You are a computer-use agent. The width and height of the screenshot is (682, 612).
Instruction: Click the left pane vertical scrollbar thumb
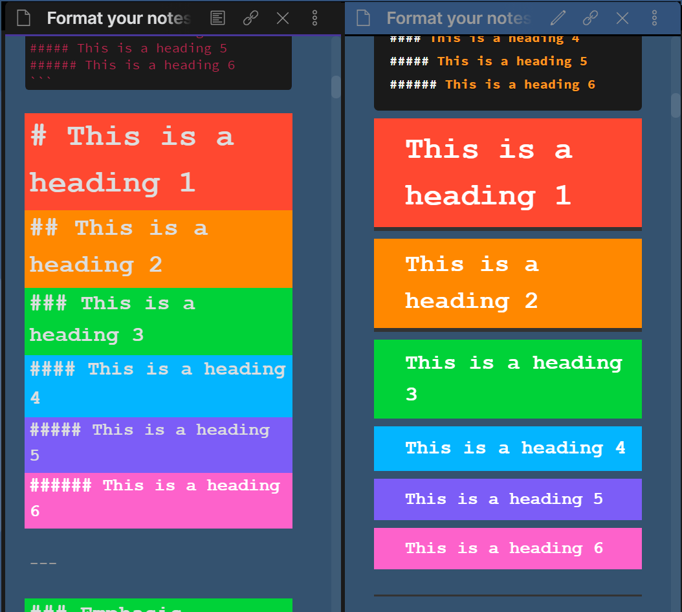(x=336, y=87)
